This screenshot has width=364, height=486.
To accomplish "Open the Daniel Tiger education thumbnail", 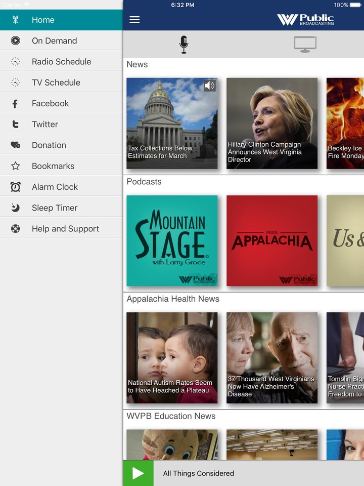I will (x=172, y=444).
